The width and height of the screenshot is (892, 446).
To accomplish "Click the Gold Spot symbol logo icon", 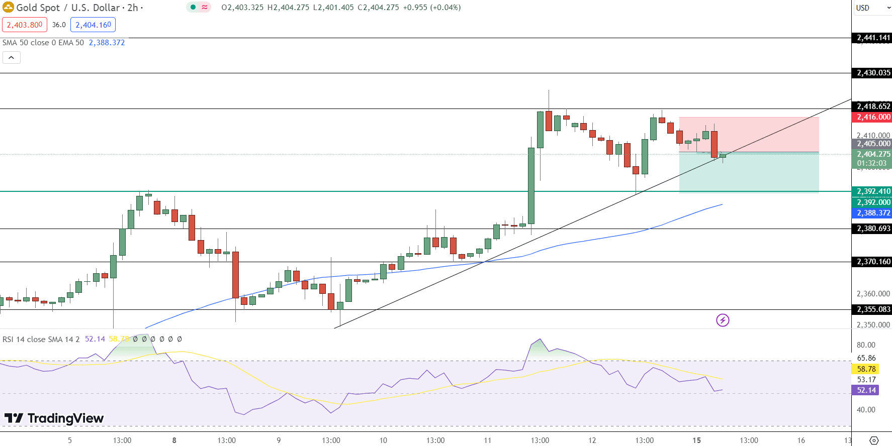I will click(x=8, y=8).
